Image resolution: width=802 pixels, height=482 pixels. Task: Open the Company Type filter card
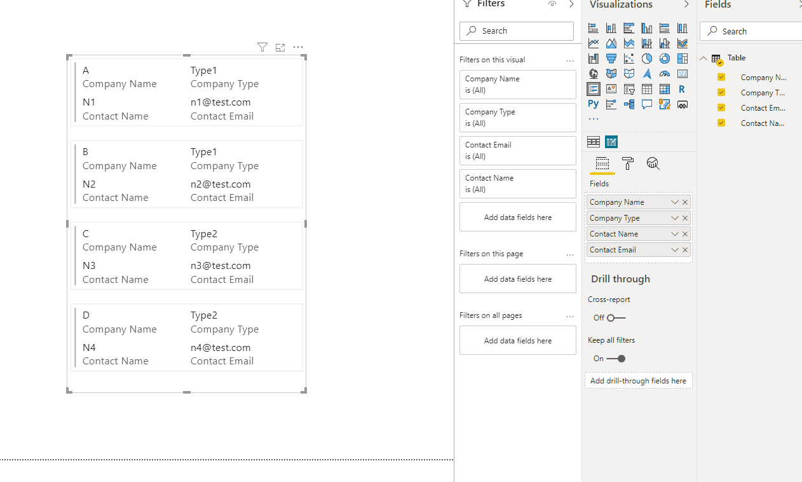tap(518, 118)
